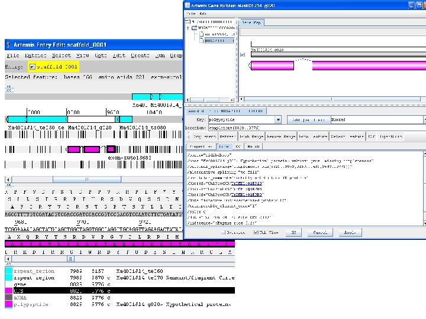Switch to the CV tab
The width and height of the screenshot is (426, 319).
coord(238,147)
